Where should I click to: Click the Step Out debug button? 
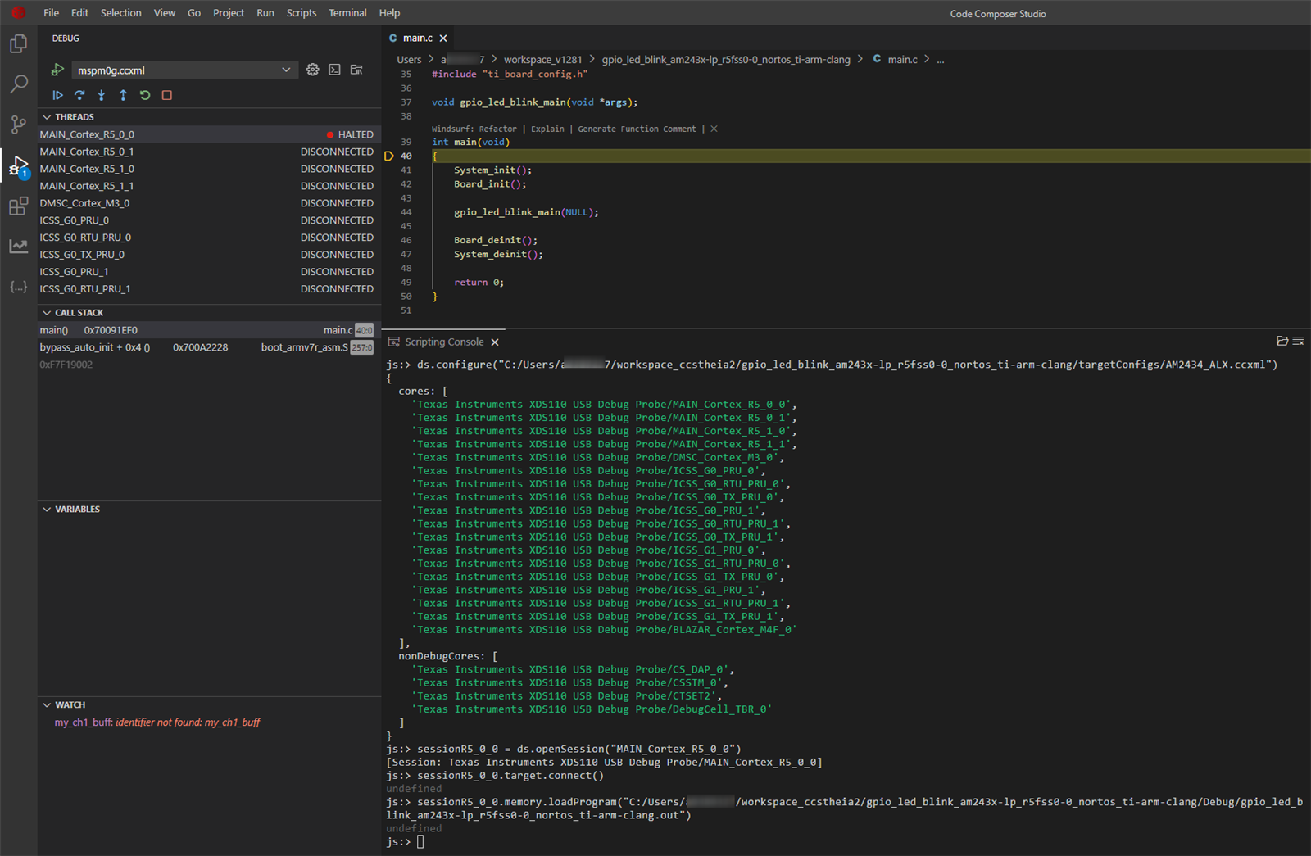click(x=123, y=95)
